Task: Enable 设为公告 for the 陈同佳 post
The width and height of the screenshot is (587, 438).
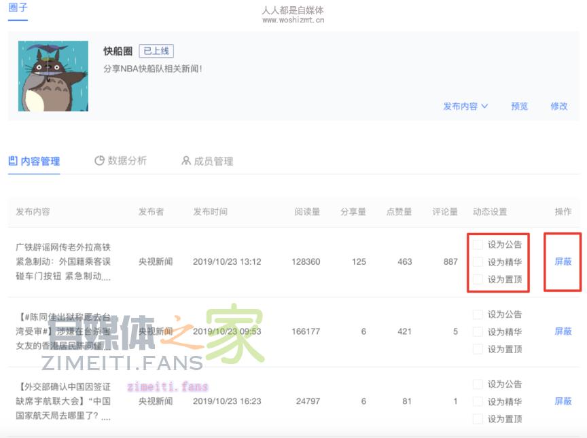Action: (478, 314)
